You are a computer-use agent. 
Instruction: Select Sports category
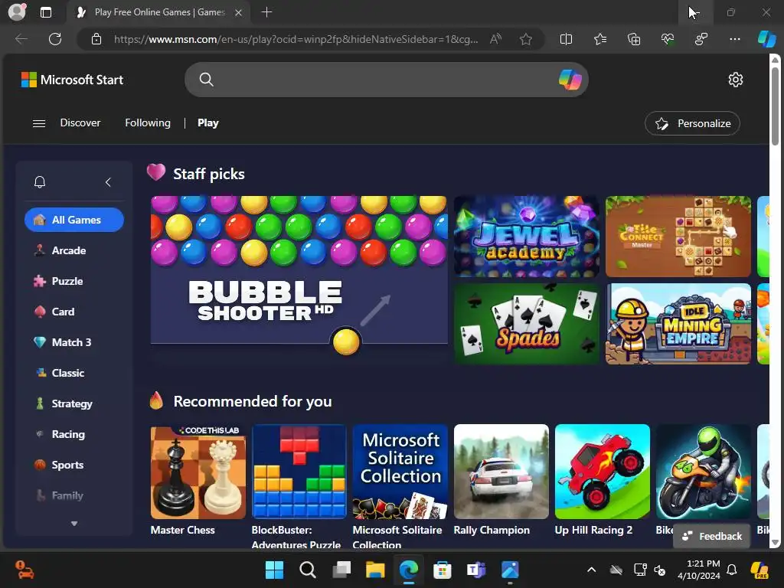click(74, 465)
